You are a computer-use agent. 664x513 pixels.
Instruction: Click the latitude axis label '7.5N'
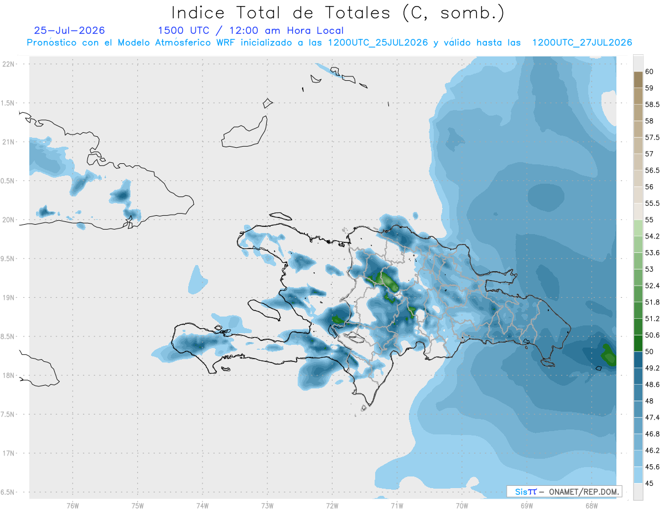(x=8, y=414)
